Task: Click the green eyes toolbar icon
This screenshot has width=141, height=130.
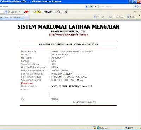Action: (48, 12)
